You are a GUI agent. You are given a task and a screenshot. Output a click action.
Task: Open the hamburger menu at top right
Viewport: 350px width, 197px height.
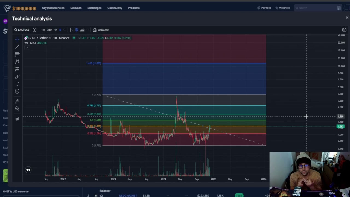tap(346, 8)
